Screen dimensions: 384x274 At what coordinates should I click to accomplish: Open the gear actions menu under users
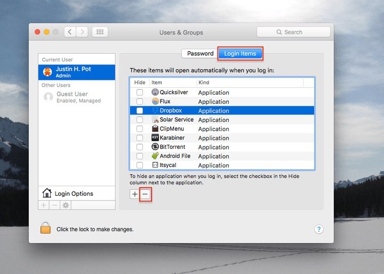tap(66, 205)
